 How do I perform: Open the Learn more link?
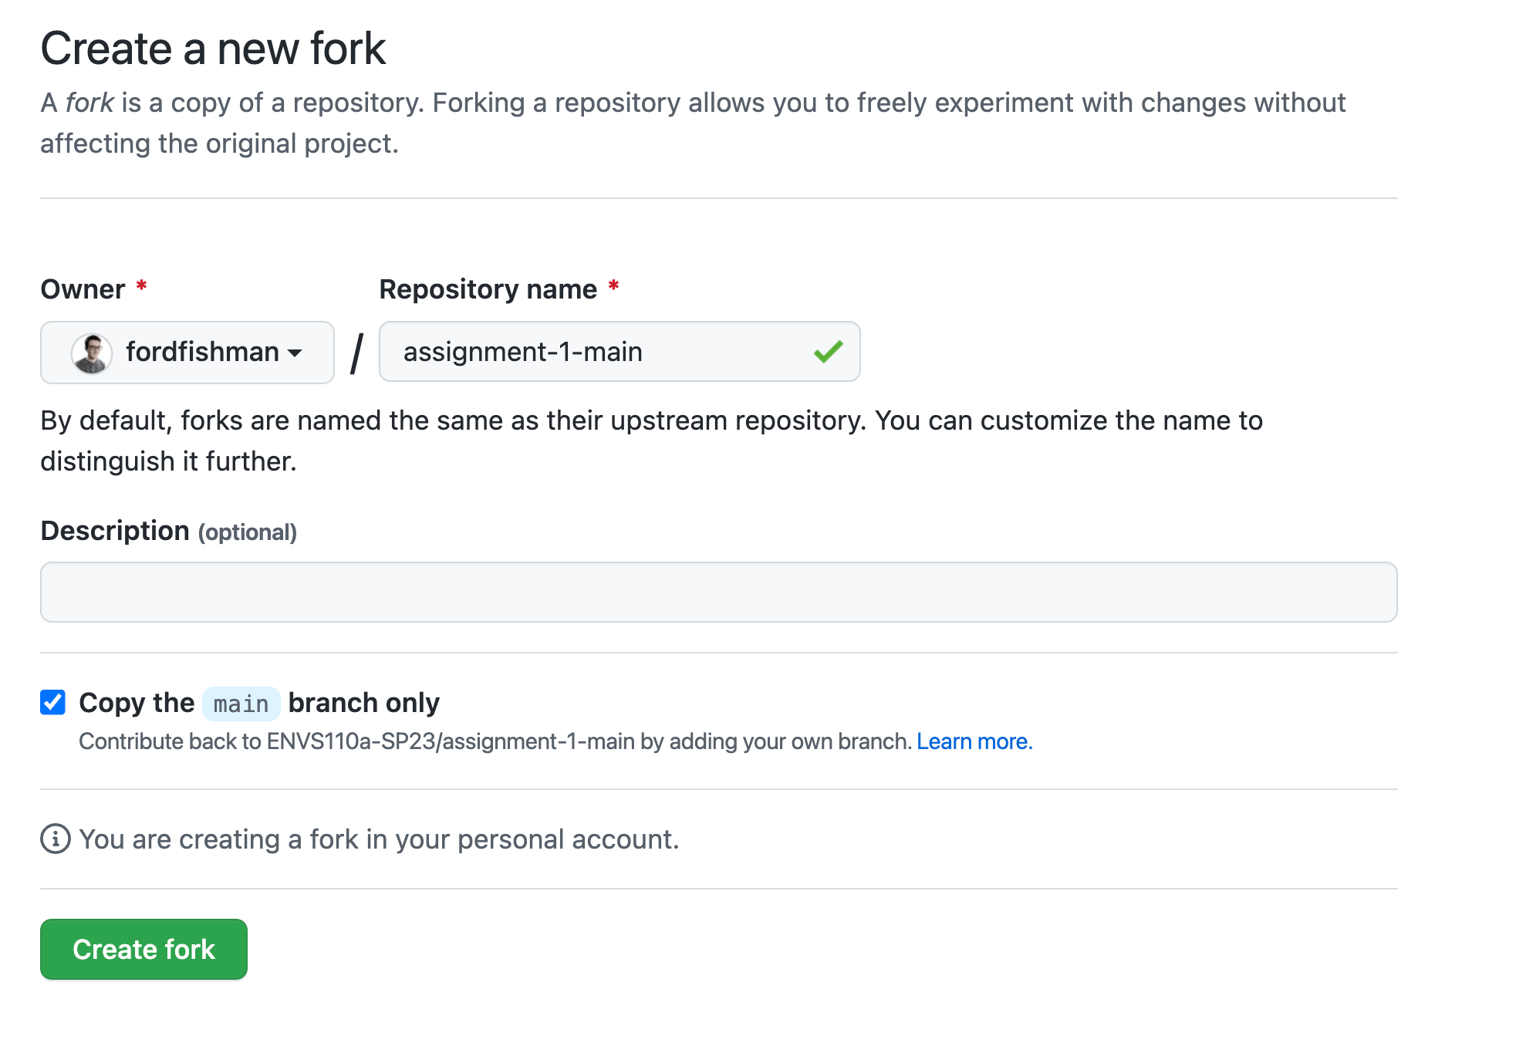click(x=974, y=741)
